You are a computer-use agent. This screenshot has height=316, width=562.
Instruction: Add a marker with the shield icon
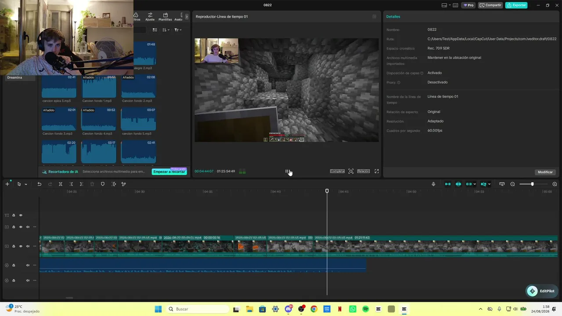tap(103, 184)
